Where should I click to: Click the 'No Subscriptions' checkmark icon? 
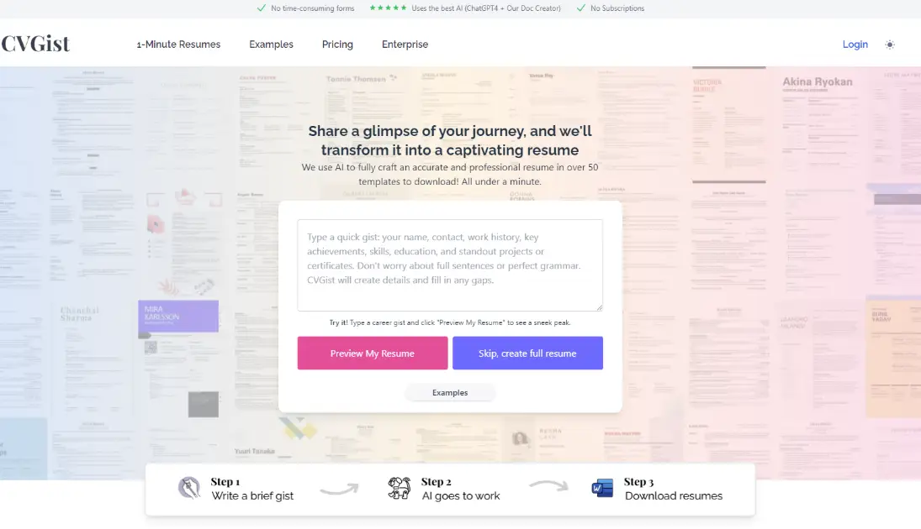click(581, 8)
